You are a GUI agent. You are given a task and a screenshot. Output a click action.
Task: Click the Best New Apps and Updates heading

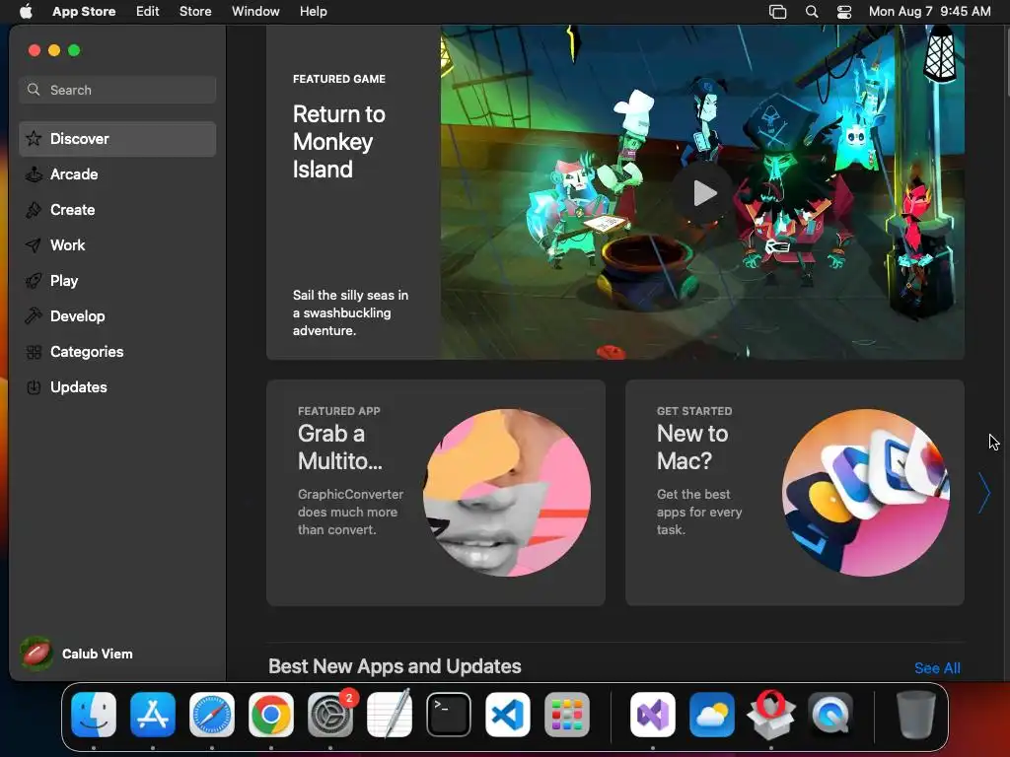click(395, 666)
